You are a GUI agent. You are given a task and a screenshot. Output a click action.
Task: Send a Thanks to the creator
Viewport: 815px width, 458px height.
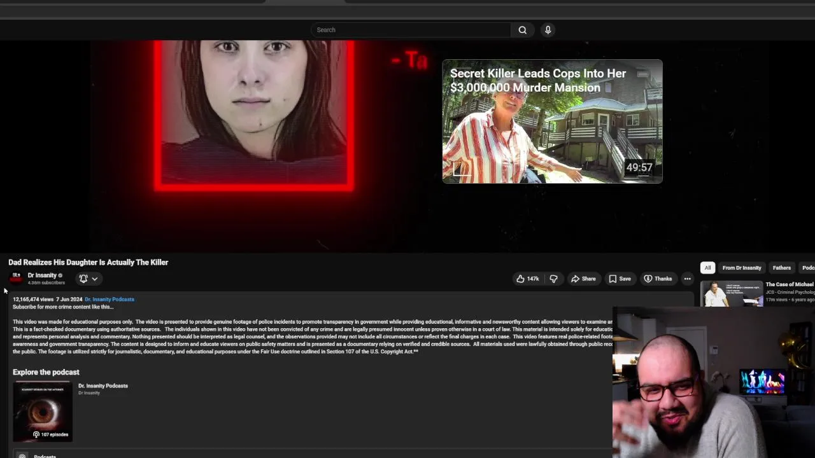tap(658, 279)
